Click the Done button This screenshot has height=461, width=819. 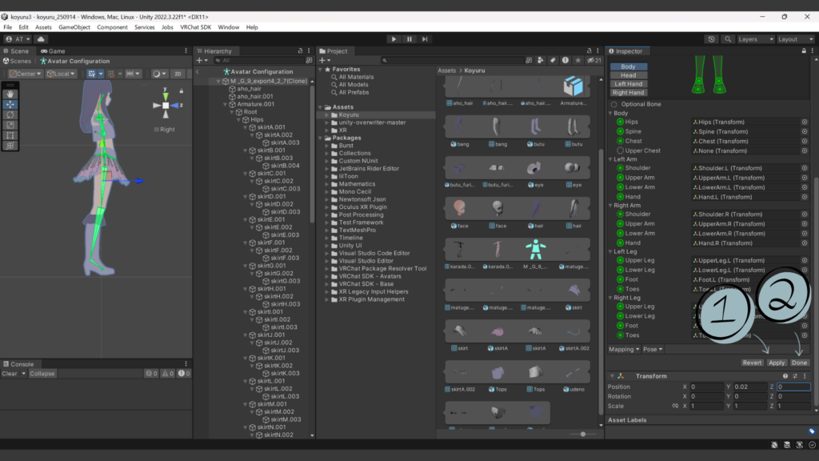[800, 363]
